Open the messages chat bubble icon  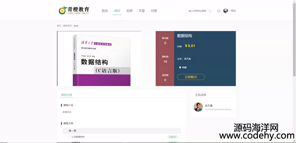(219, 11)
